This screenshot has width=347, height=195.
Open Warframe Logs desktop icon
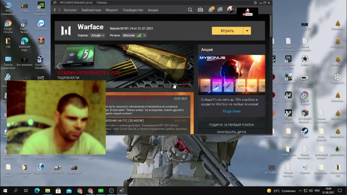(24, 170)
